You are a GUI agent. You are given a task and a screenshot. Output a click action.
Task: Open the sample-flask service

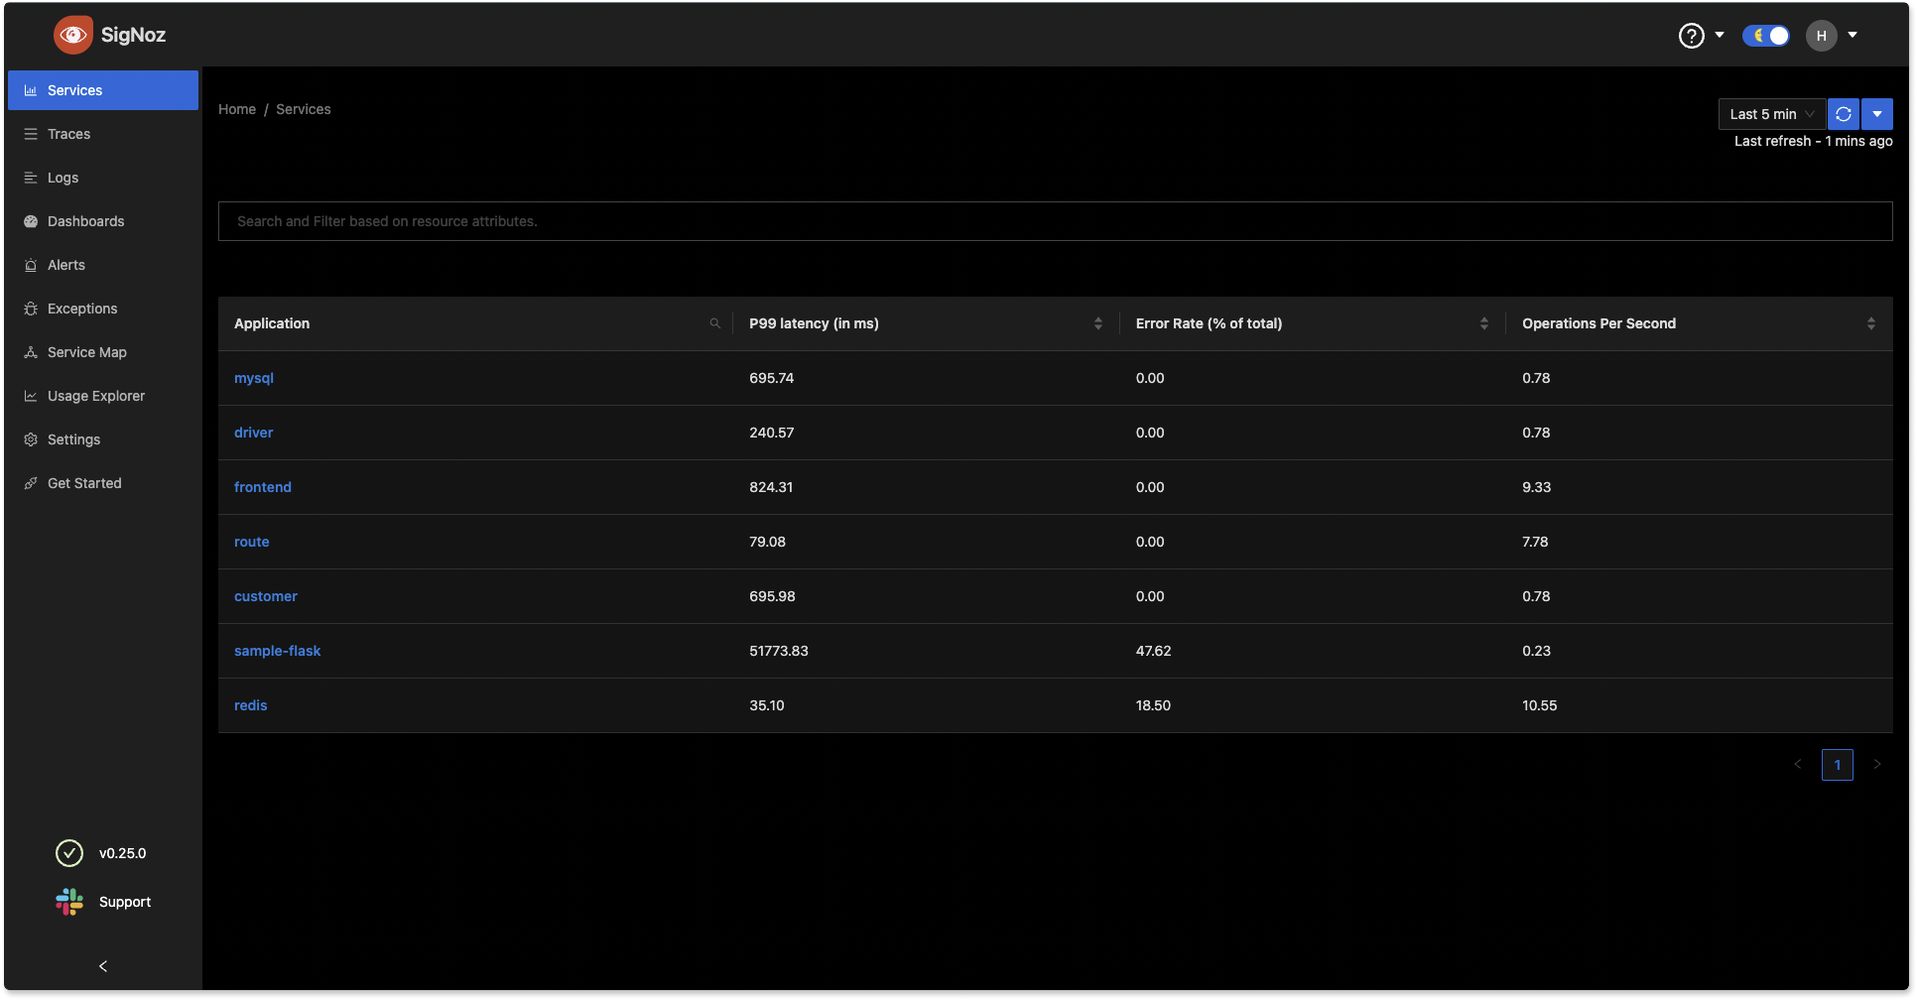tap(278, 651)
